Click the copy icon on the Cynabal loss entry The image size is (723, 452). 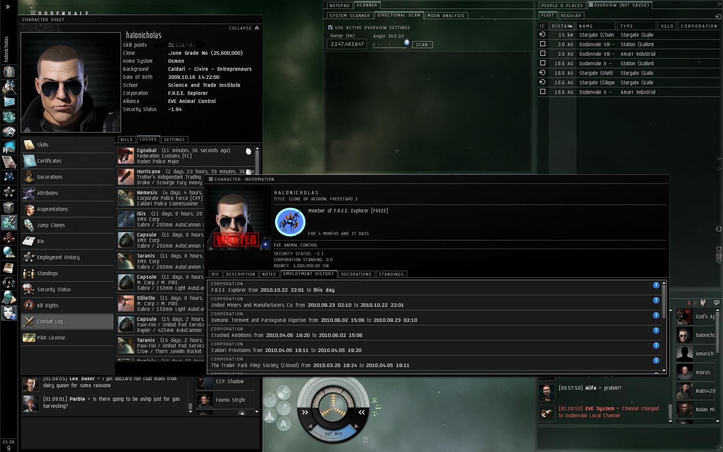click(248, 151)
